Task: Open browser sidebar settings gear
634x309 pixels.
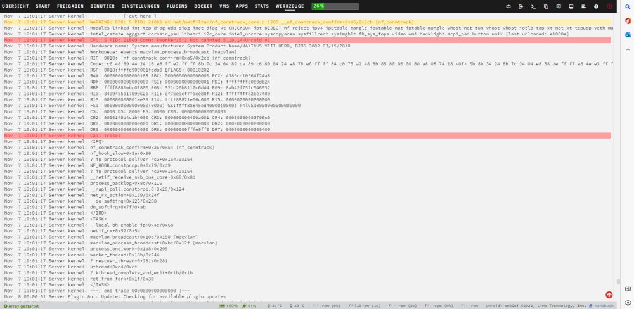Action: pos(628,302)
